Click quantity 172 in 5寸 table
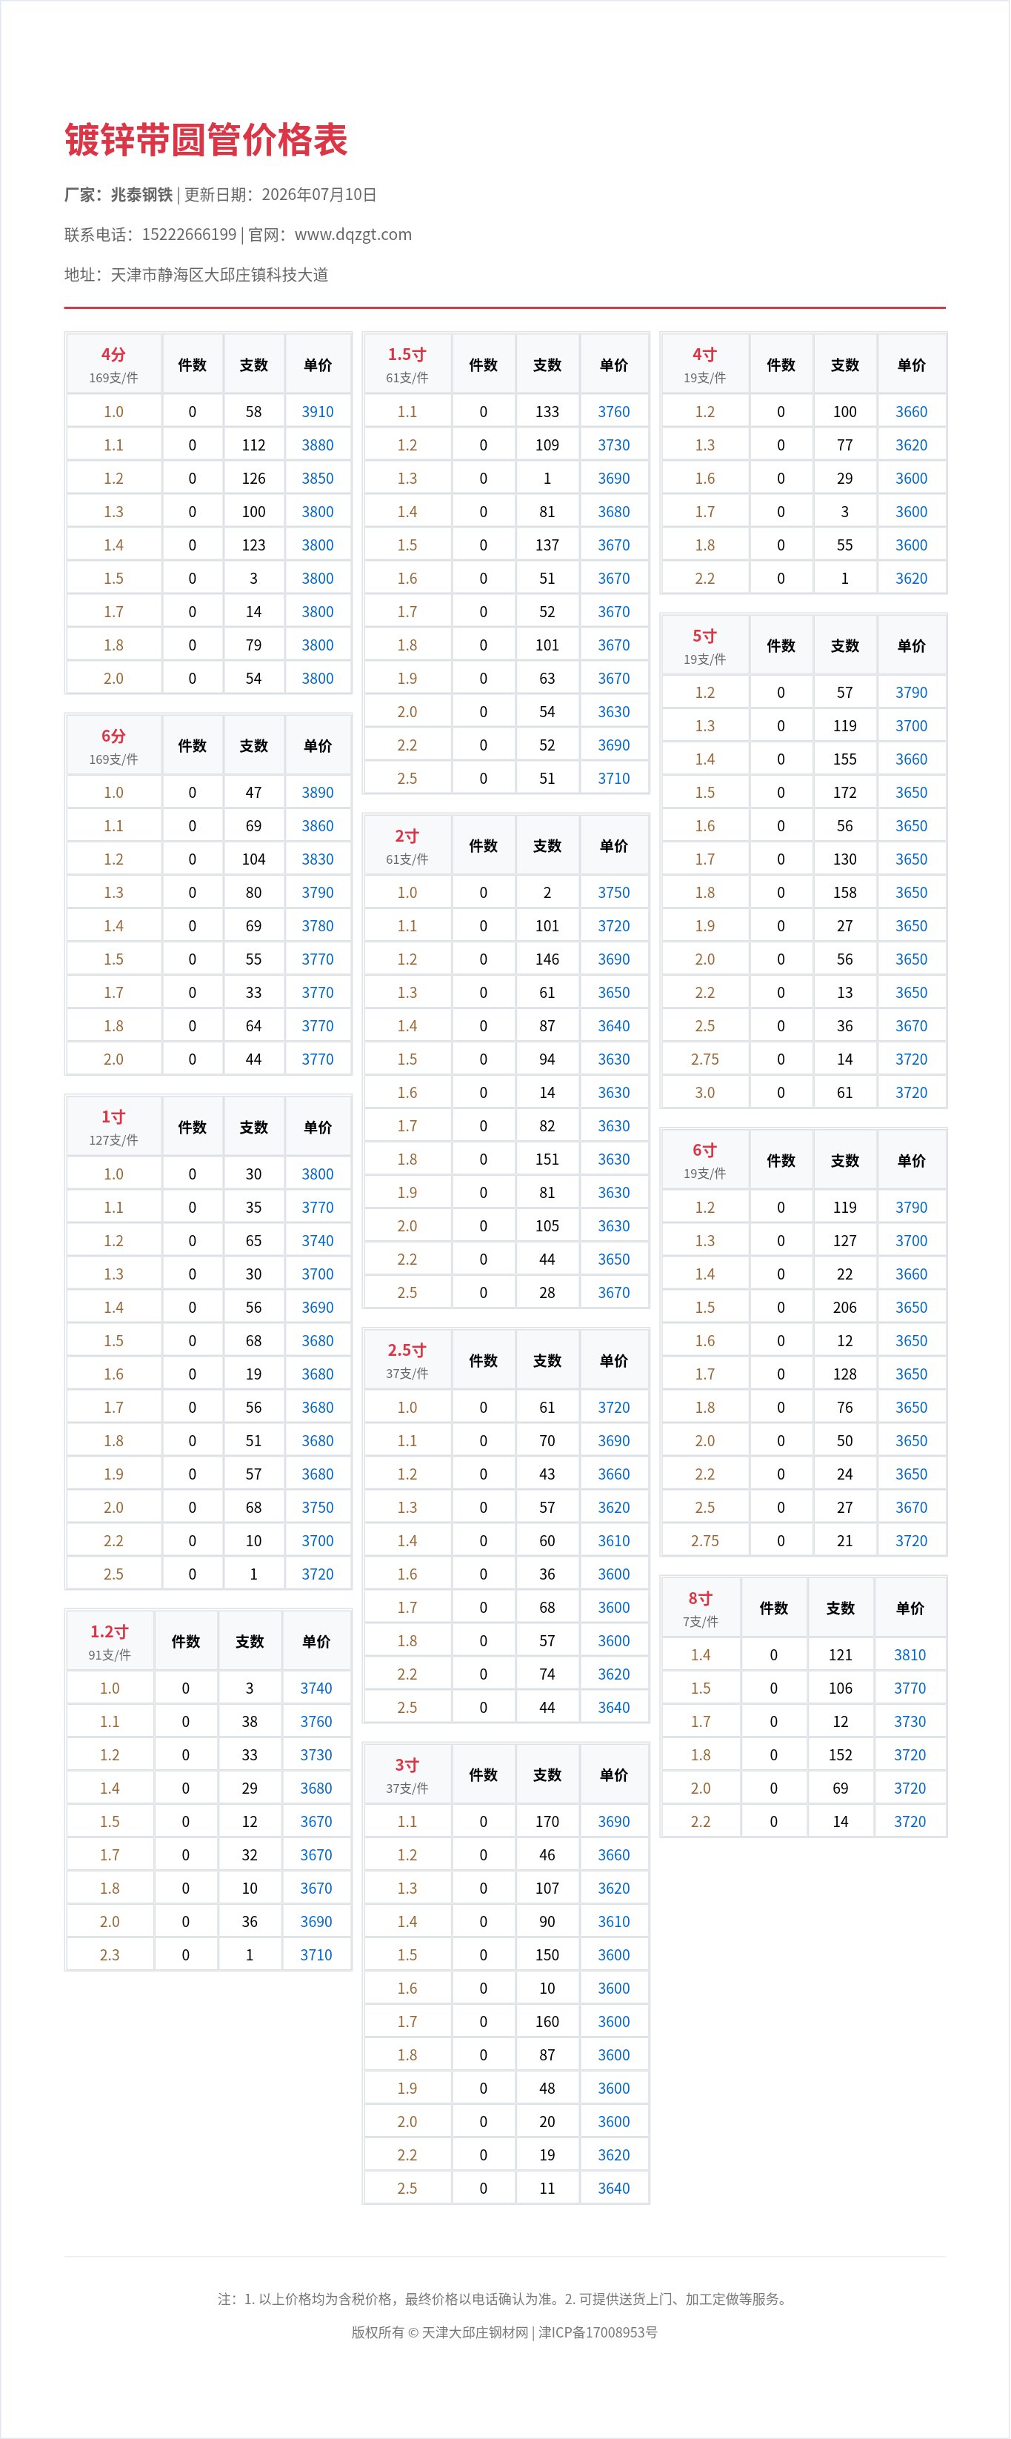Viewport: 1011px width, 2439px height. click(x=844, y=793)
